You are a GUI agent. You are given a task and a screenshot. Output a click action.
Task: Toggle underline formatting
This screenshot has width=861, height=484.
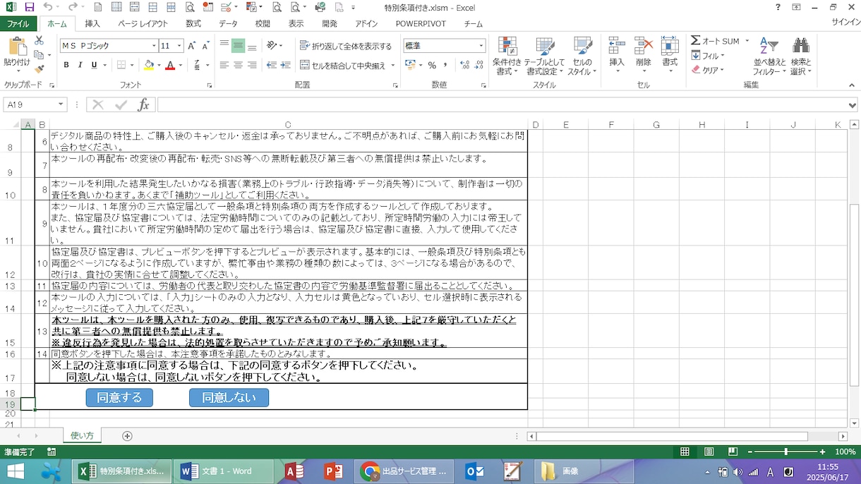click(x=93, y=65)
